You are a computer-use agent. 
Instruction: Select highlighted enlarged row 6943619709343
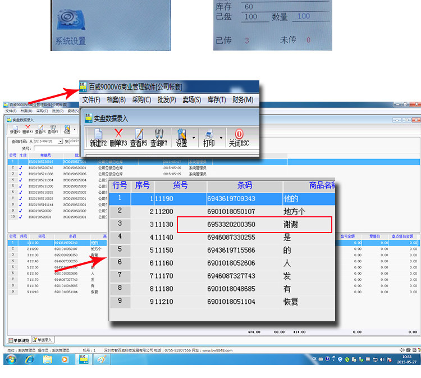(222, 199)
